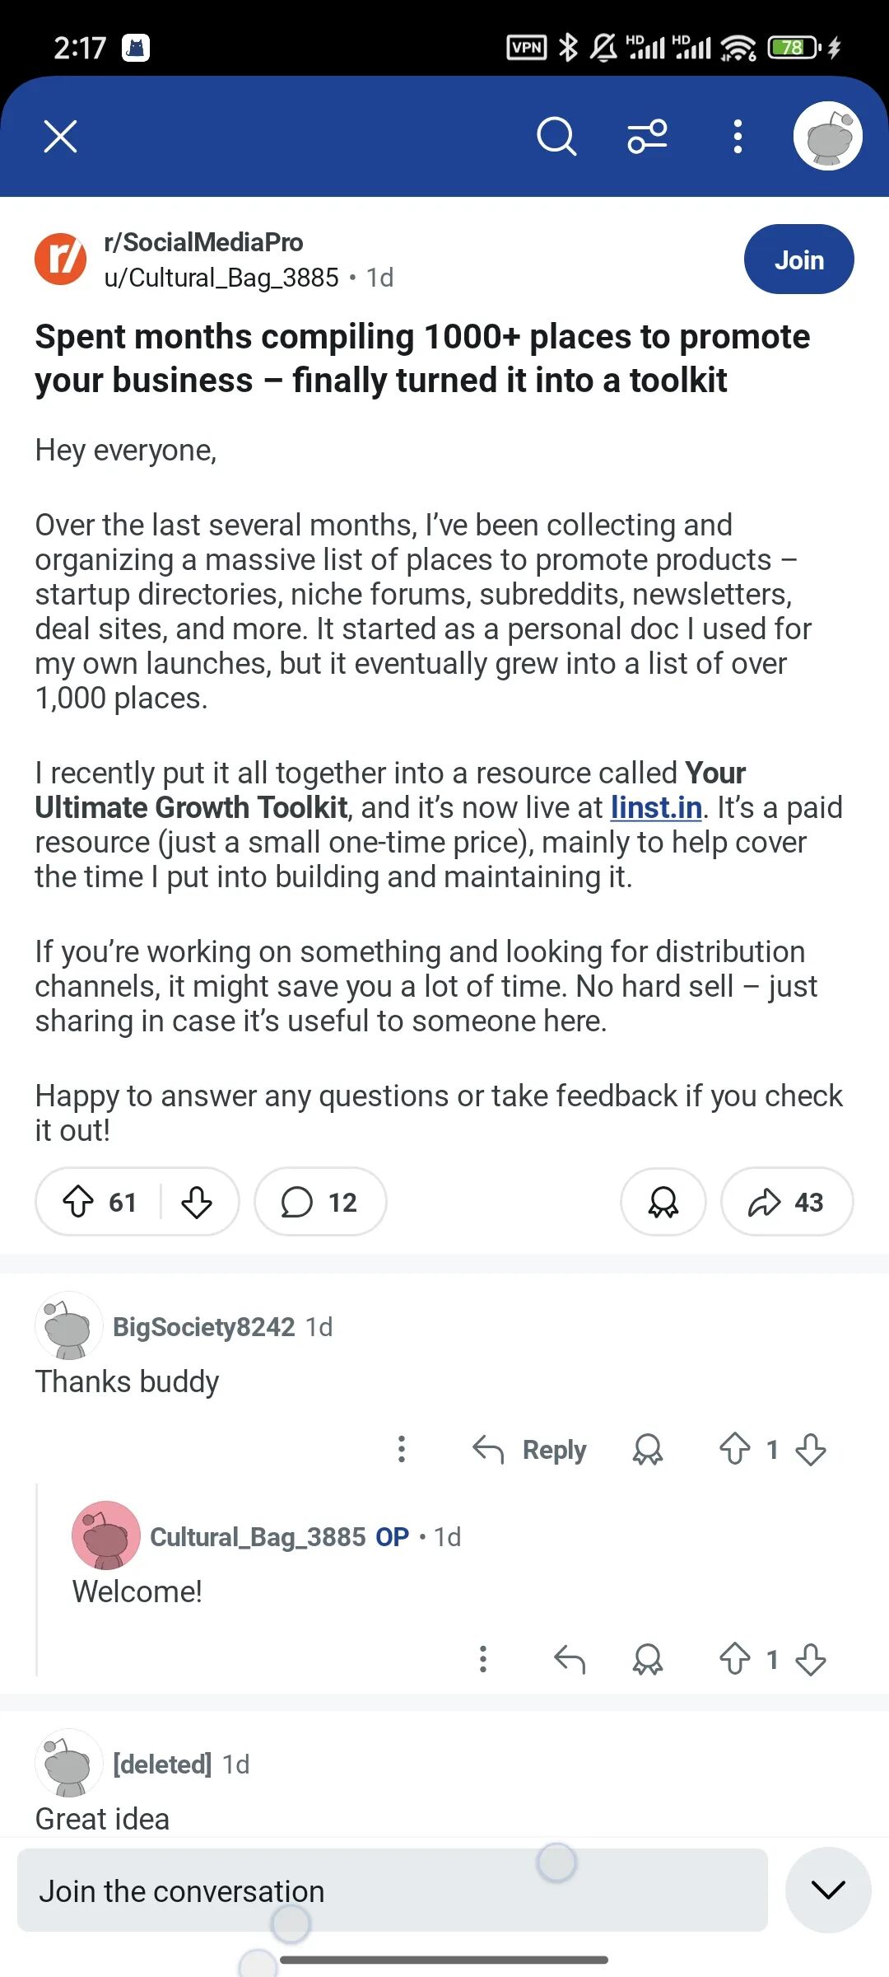Upvote the main post
The height and width of the screenshot is (1977, 889).
point(78,1202)
